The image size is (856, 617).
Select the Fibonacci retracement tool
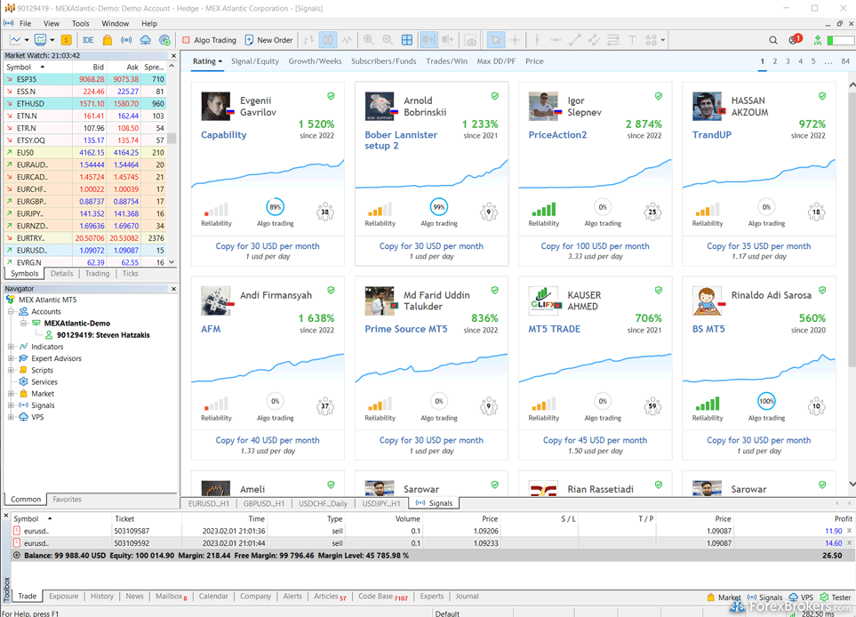coord(613,40)
